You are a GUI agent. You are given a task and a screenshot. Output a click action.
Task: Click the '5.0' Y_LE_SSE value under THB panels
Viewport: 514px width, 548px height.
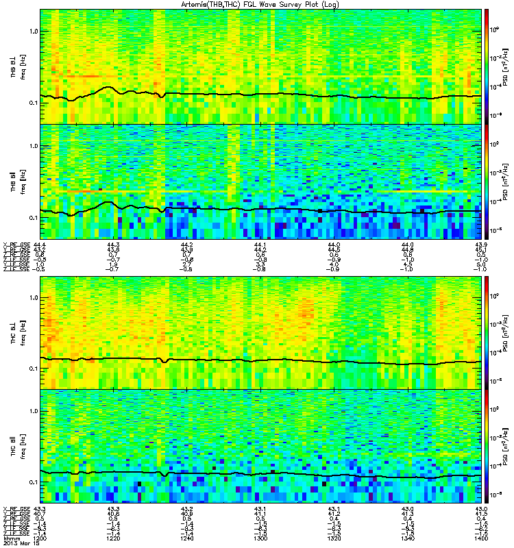[x=481, y=264]
